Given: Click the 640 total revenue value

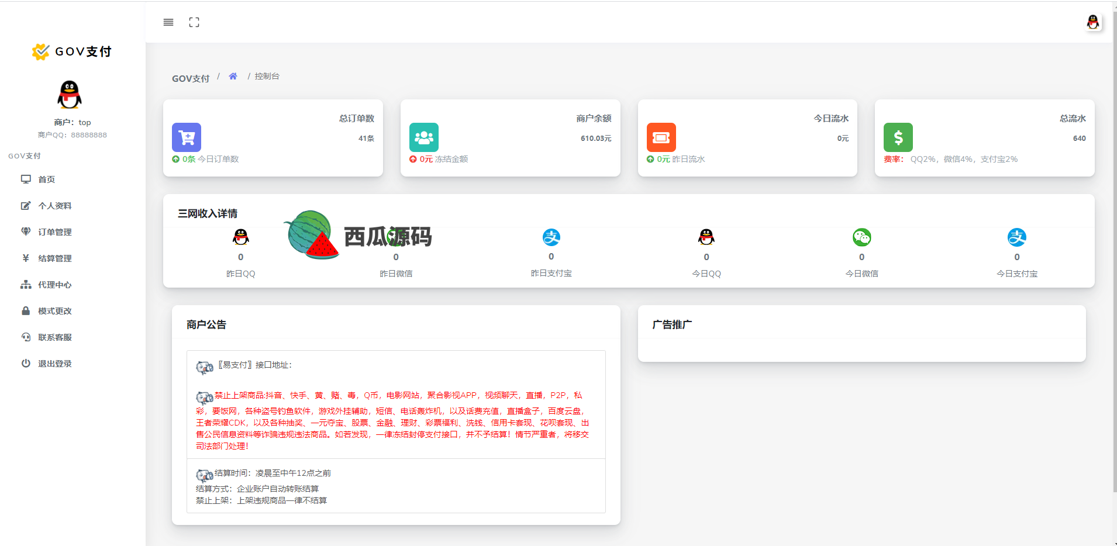Looking at the screenshot, I should [1080, 139].
